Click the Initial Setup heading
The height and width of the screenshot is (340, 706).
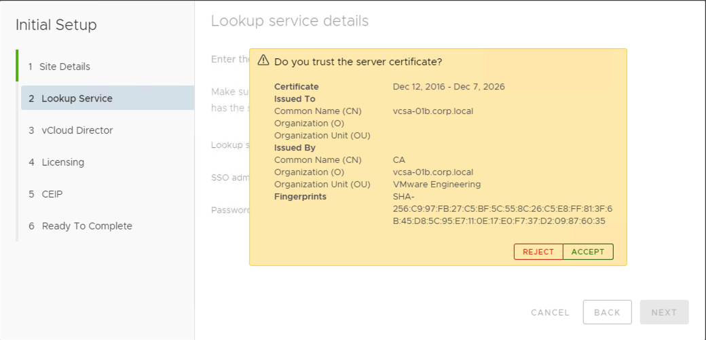[x=56, y=25]
